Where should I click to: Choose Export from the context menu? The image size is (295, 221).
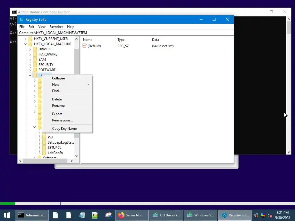click(67, 114)
